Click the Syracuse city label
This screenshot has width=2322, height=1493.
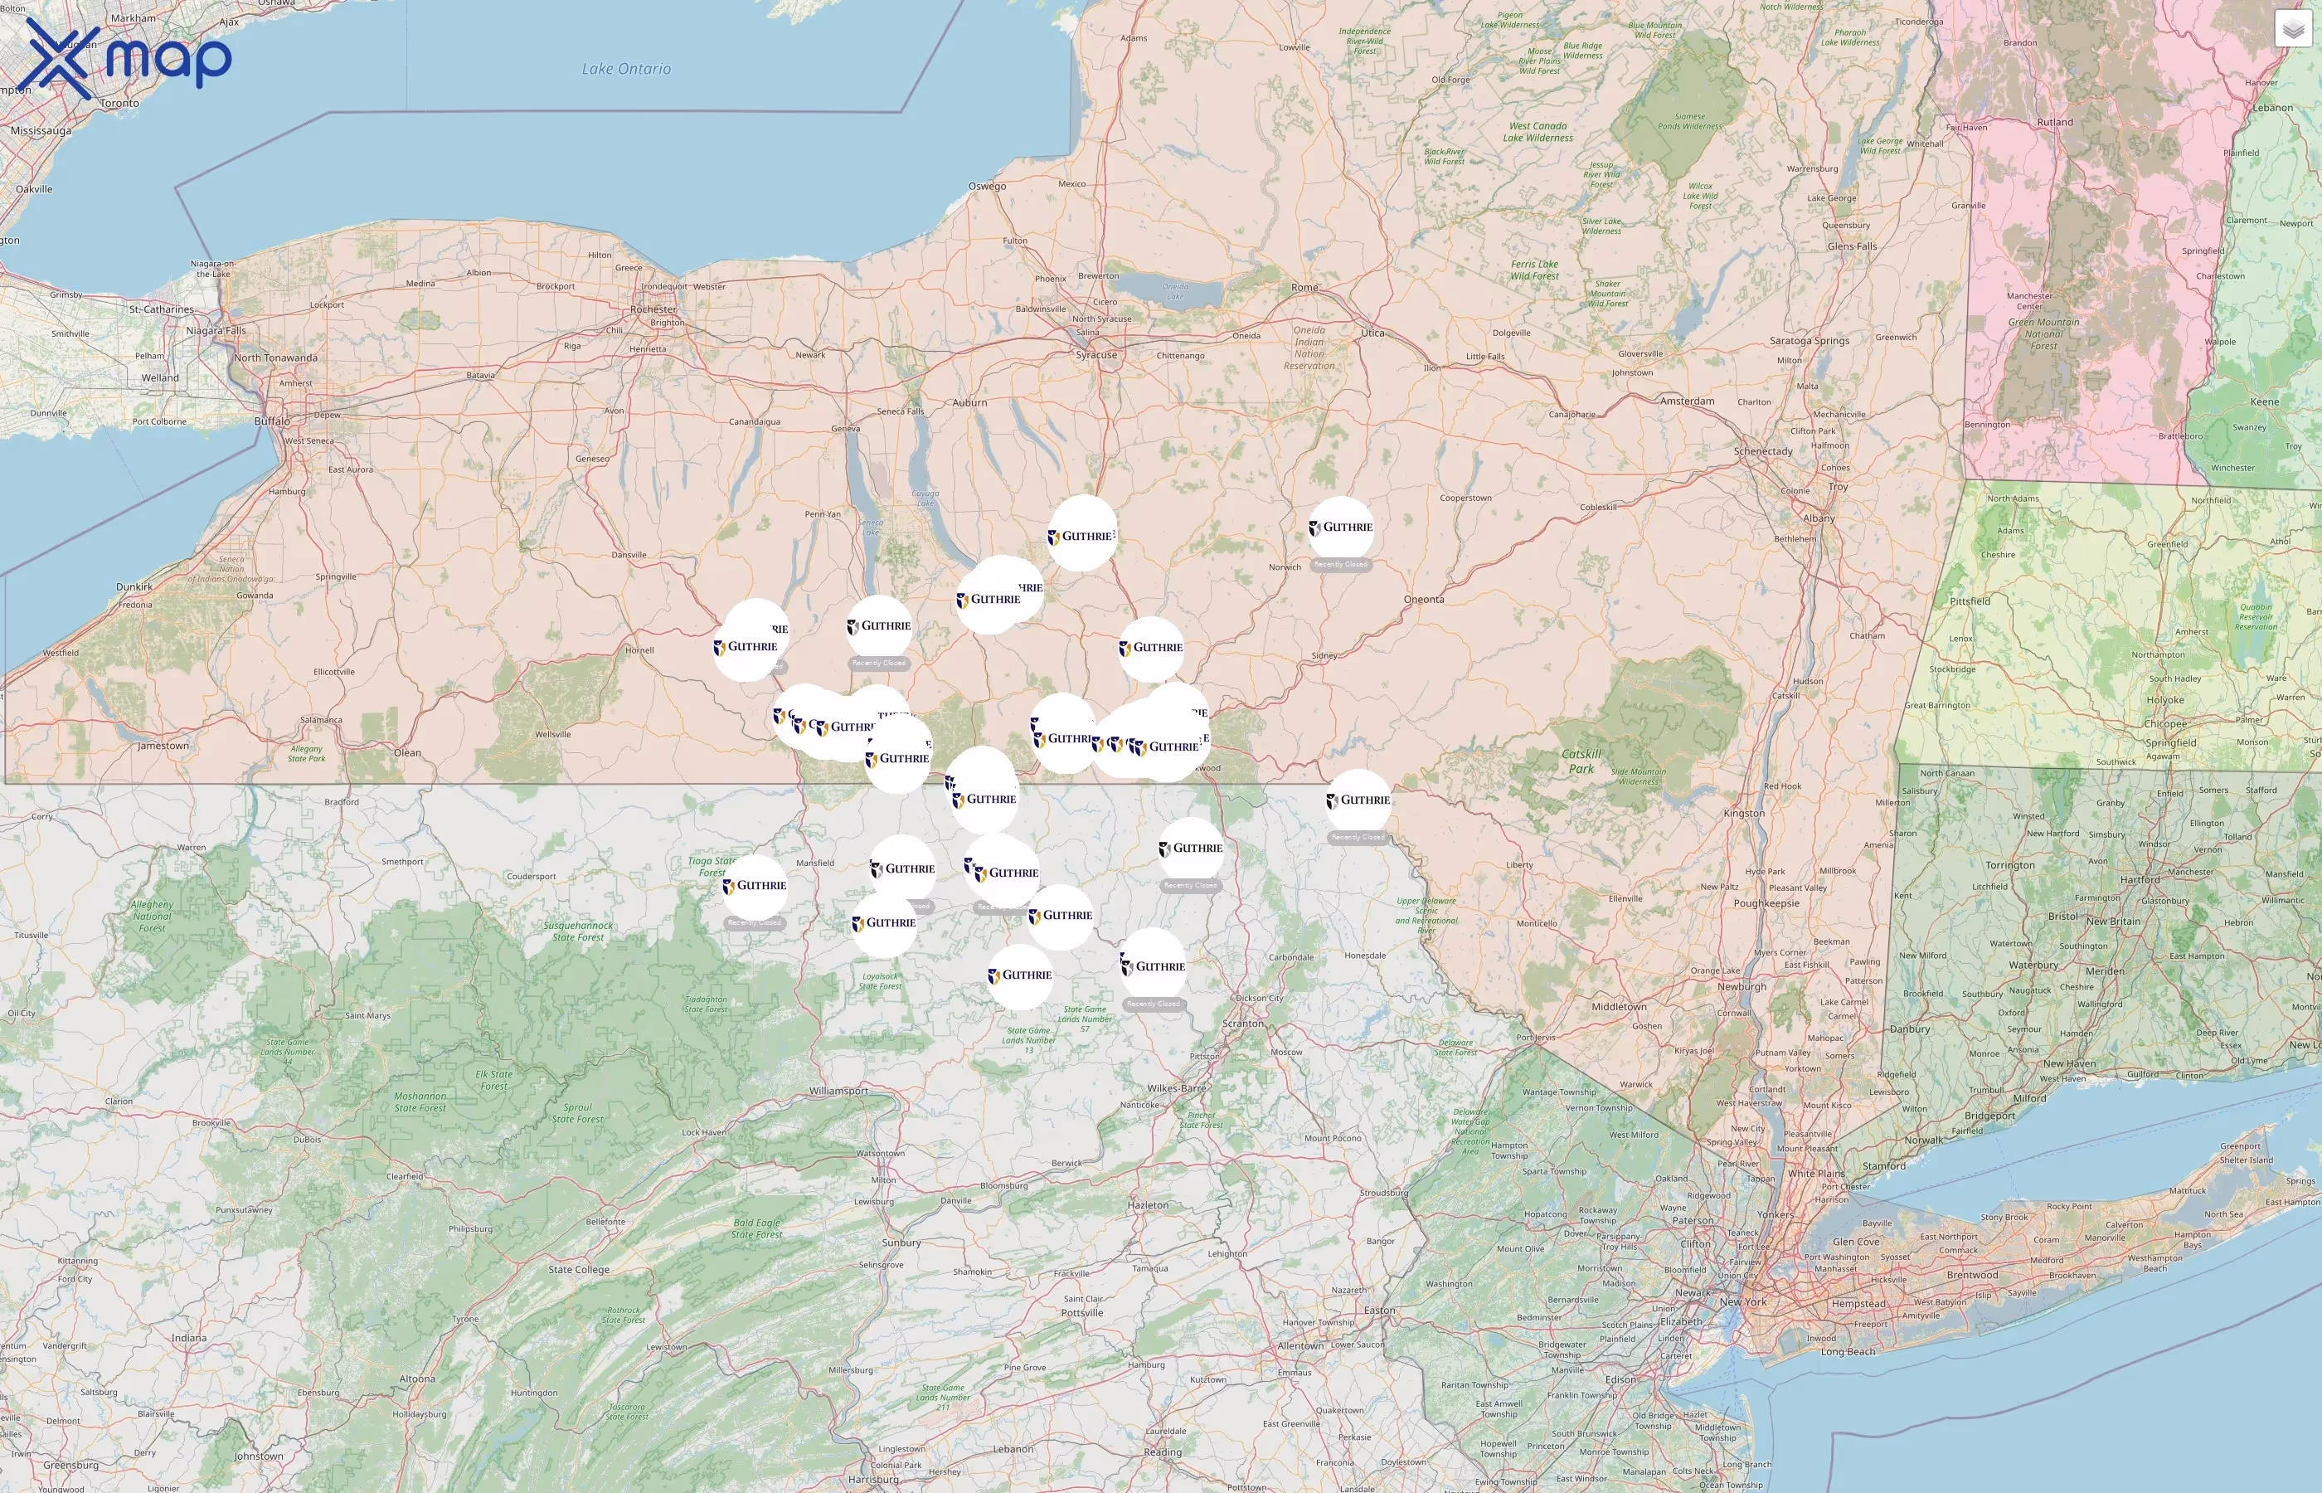(x=1096, y=355)
